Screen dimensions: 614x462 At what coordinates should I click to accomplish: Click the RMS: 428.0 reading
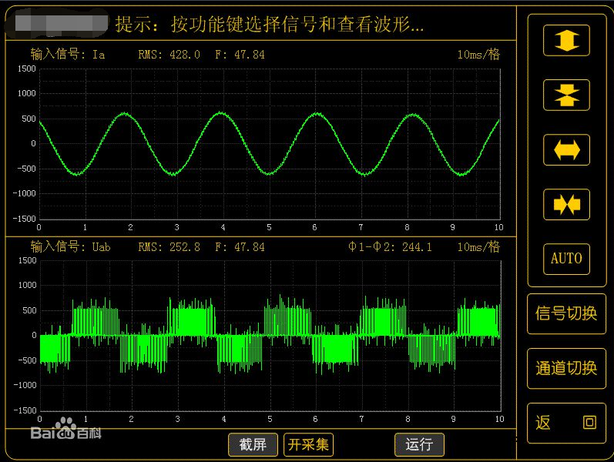pos(169,55)
